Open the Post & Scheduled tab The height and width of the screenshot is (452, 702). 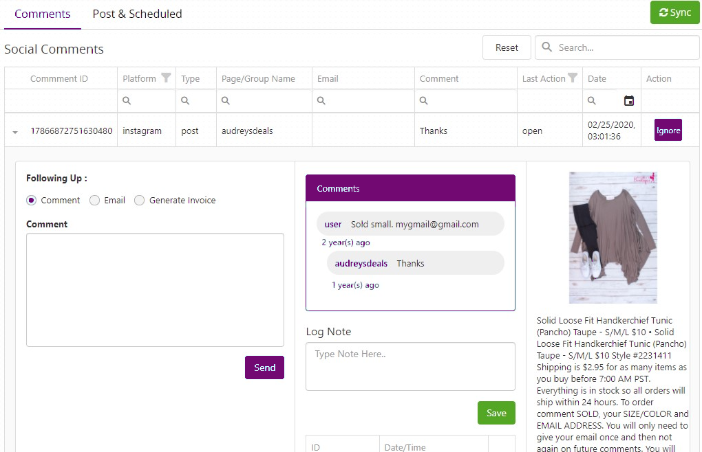pyautogui.click(x=137, y=14)
